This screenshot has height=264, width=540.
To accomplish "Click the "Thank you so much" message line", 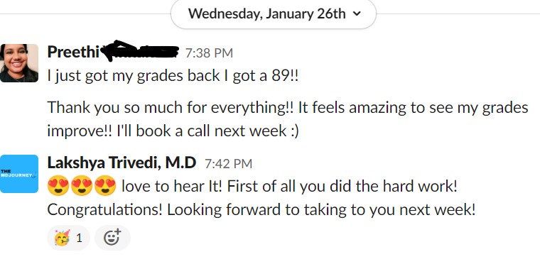I will (288, 107).
